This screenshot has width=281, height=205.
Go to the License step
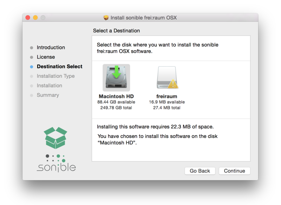coord(46,57)
